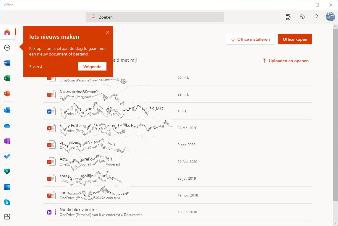The image size is (338, 226).
Task: Open the settings gear icon
Action: [302, 17]
